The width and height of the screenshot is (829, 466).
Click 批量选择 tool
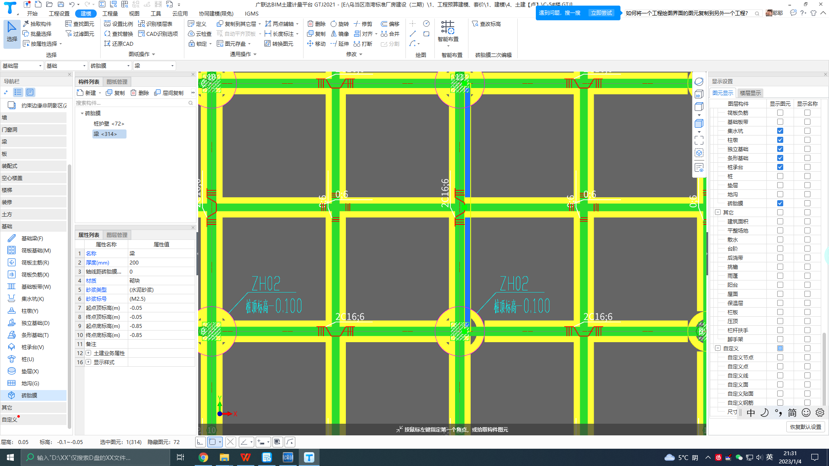[37, 34]
